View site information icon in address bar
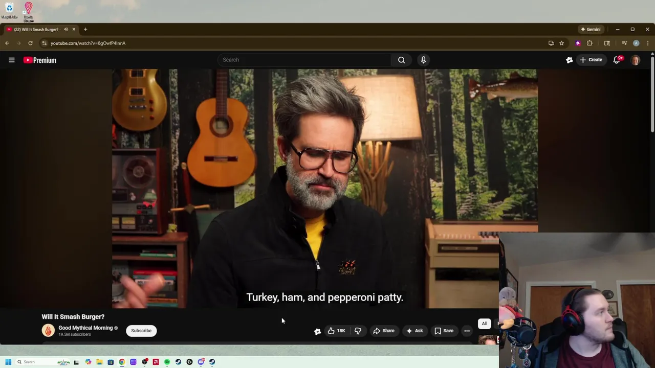 (x=44, y=43)
